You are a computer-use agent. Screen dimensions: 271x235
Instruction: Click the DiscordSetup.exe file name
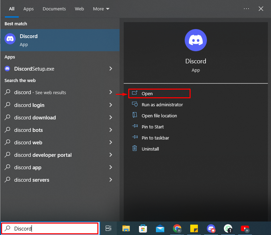click(34, 69)
